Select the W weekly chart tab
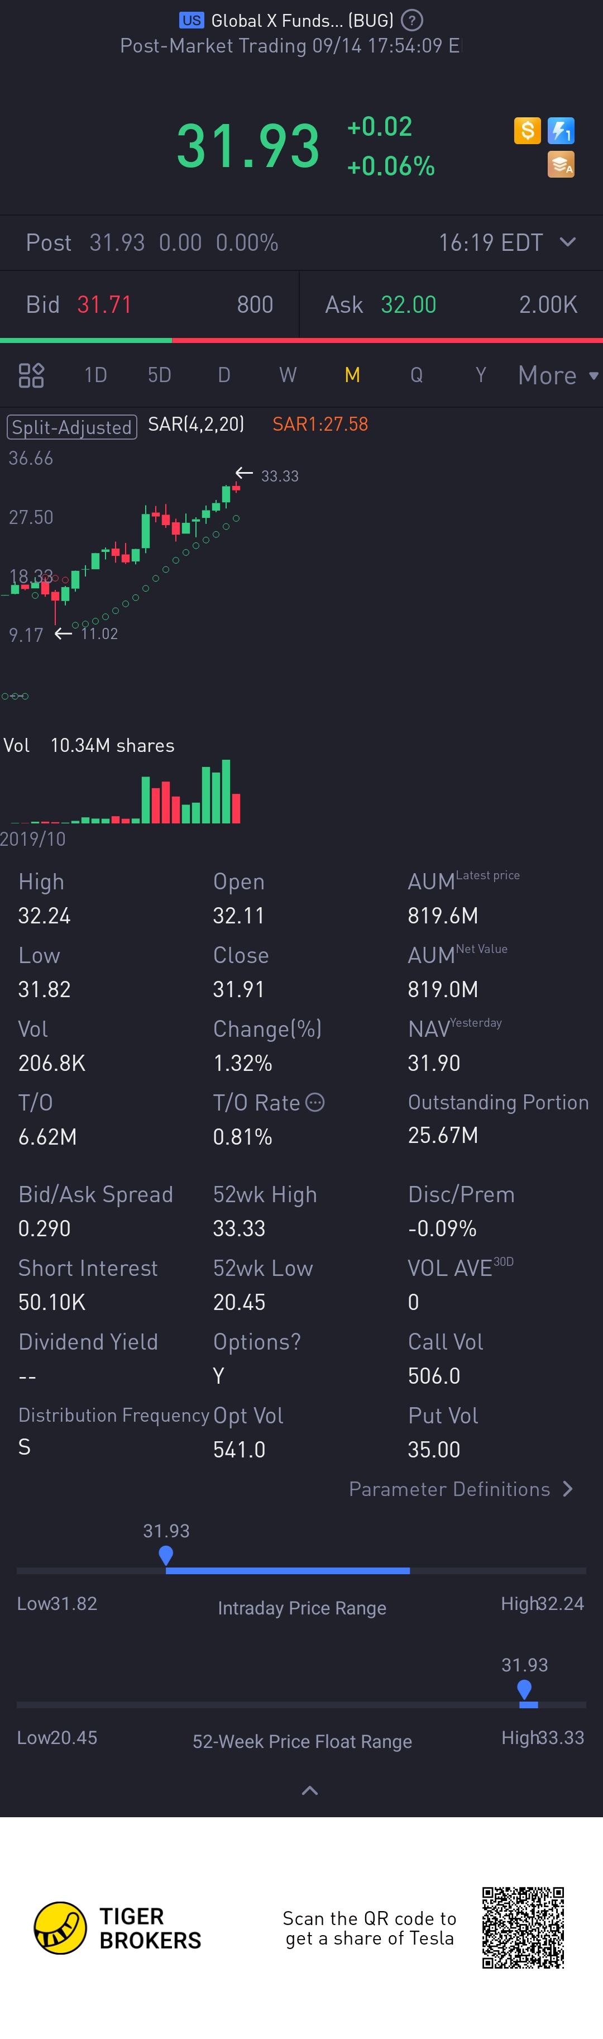Screen dimensions: 603x2039 pos(288,375)
